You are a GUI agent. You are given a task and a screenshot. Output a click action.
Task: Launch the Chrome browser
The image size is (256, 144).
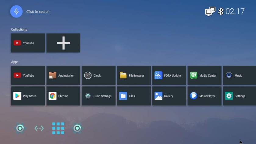click(63, 96)
